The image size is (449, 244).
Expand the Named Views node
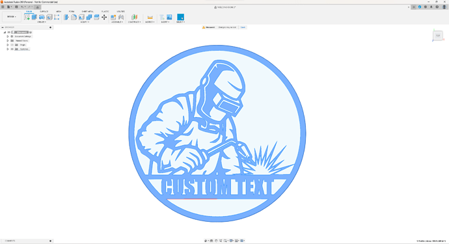tap(8, 40)
